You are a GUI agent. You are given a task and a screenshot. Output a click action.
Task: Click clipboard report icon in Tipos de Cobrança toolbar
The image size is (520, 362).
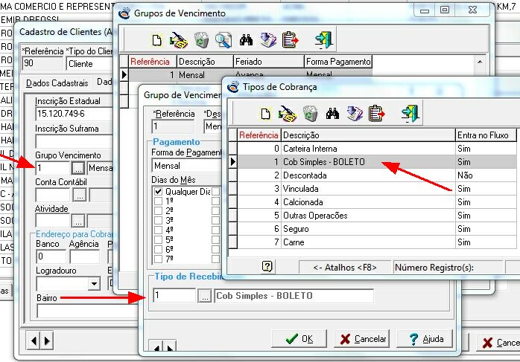(x=376, y=114)
